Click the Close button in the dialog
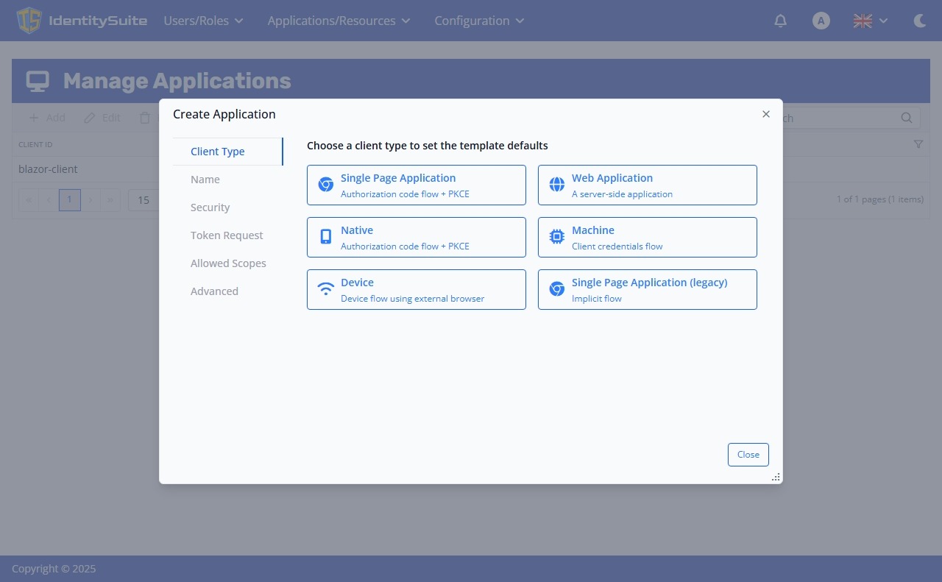Screen dimensions: 942x582 click(x=748, y=454)
